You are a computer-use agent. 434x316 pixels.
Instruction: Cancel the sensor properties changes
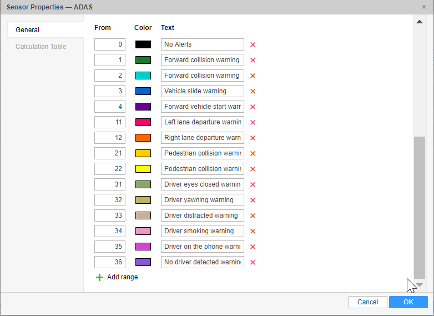tap(367, 302)
